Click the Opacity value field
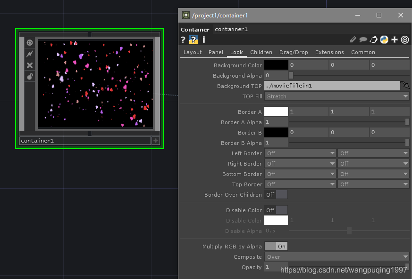412x279 pixels. [276, 267]
